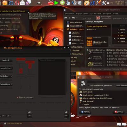Select 'Ostatnio do...' playlist in sidebar
This screenshot has height=127, width=127.
coord(76,40)
